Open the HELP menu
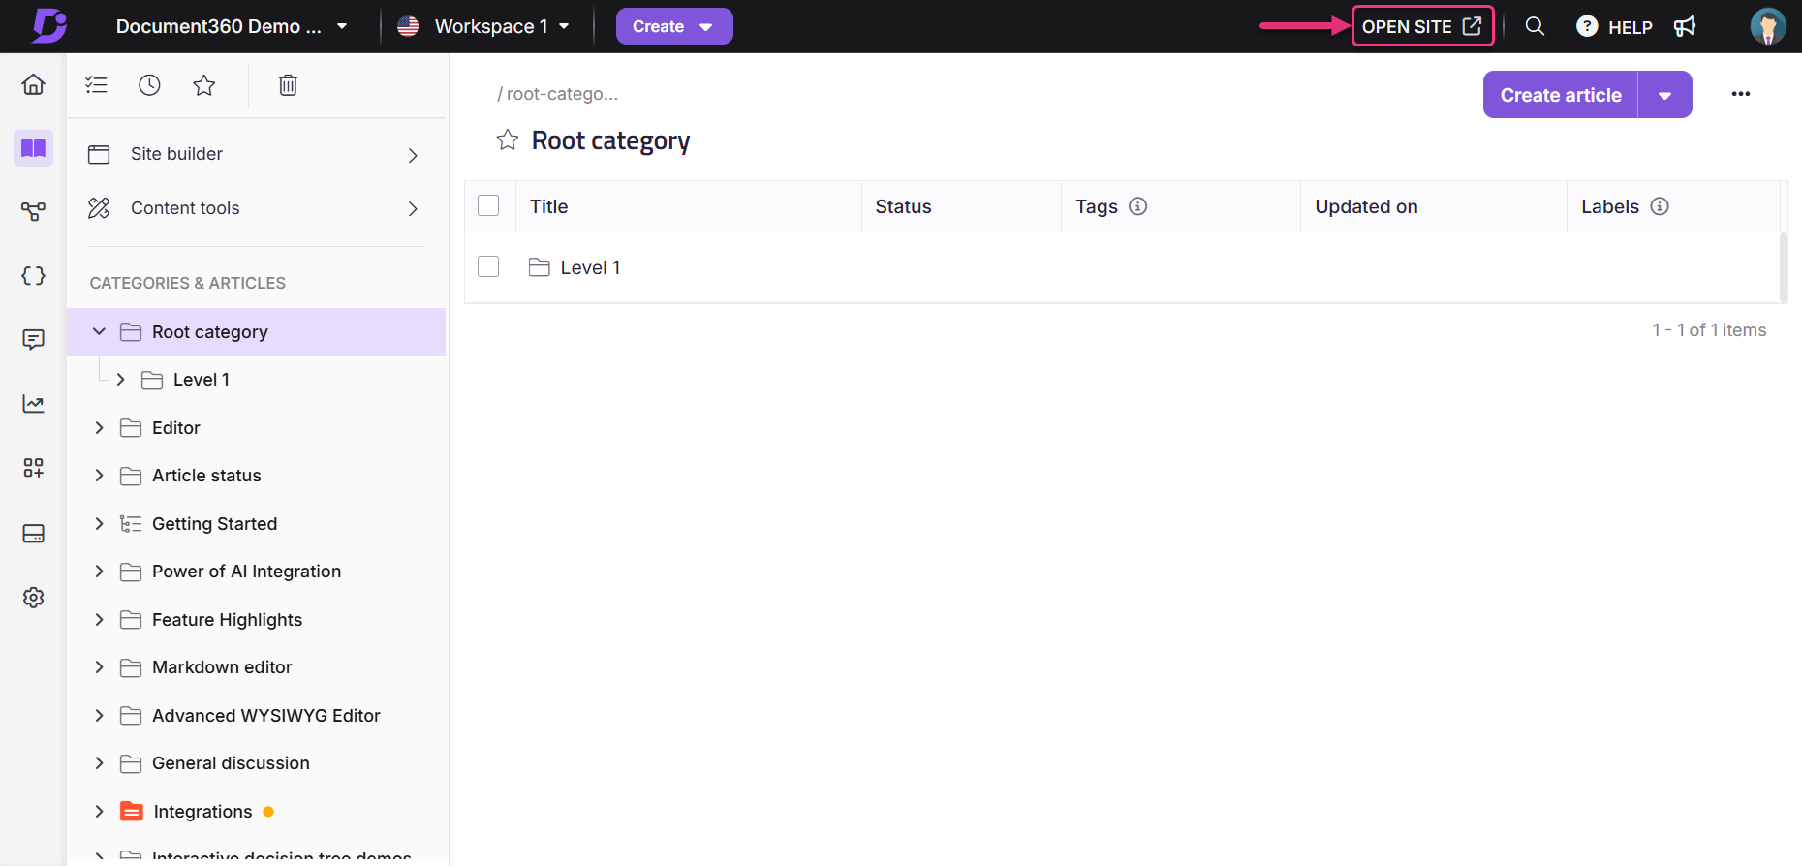The width and height of the screenshot is (1802, 866). coord(1614,27)
